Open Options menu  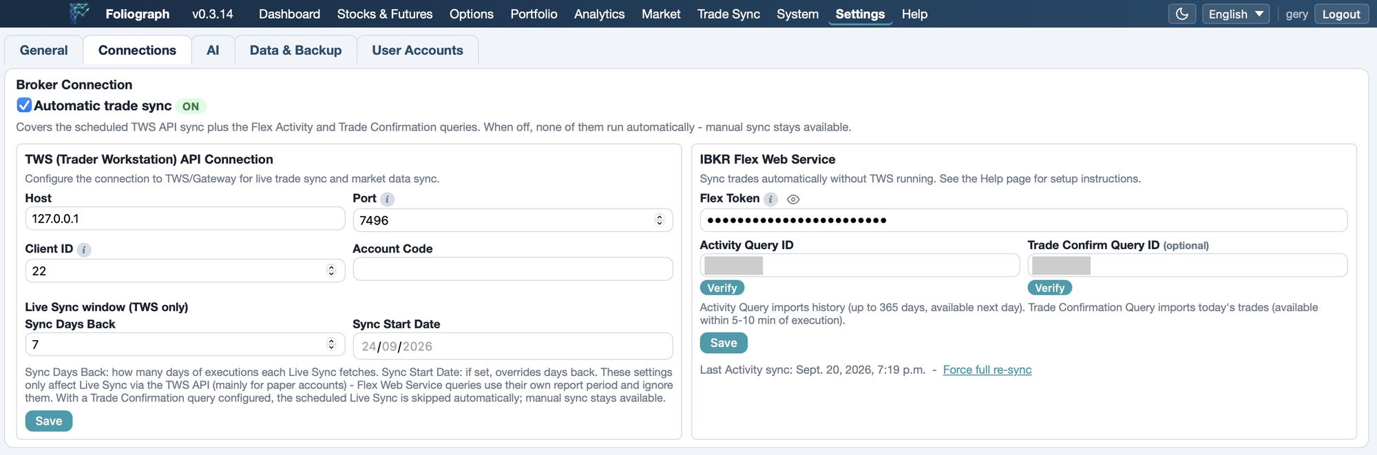472,14
